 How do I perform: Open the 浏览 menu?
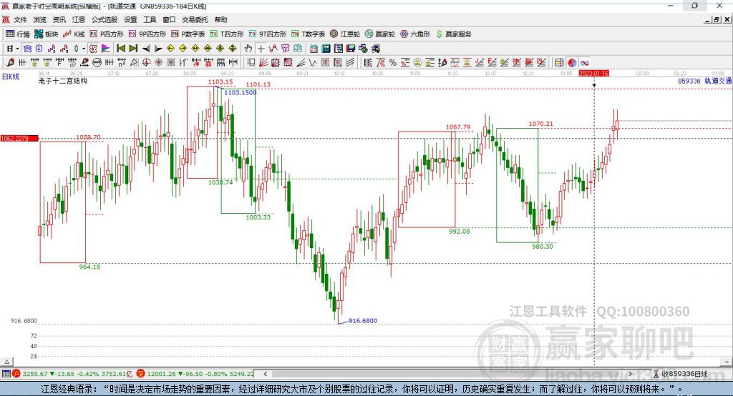click(x=40, y=19)
